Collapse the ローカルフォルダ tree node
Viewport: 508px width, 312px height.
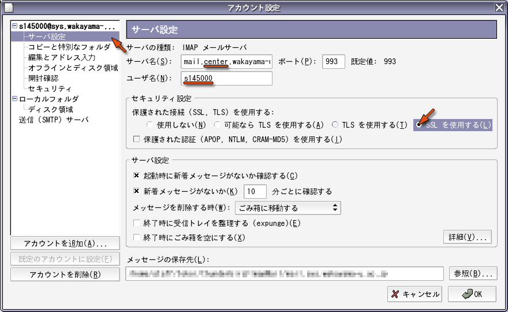coord(14,99)
